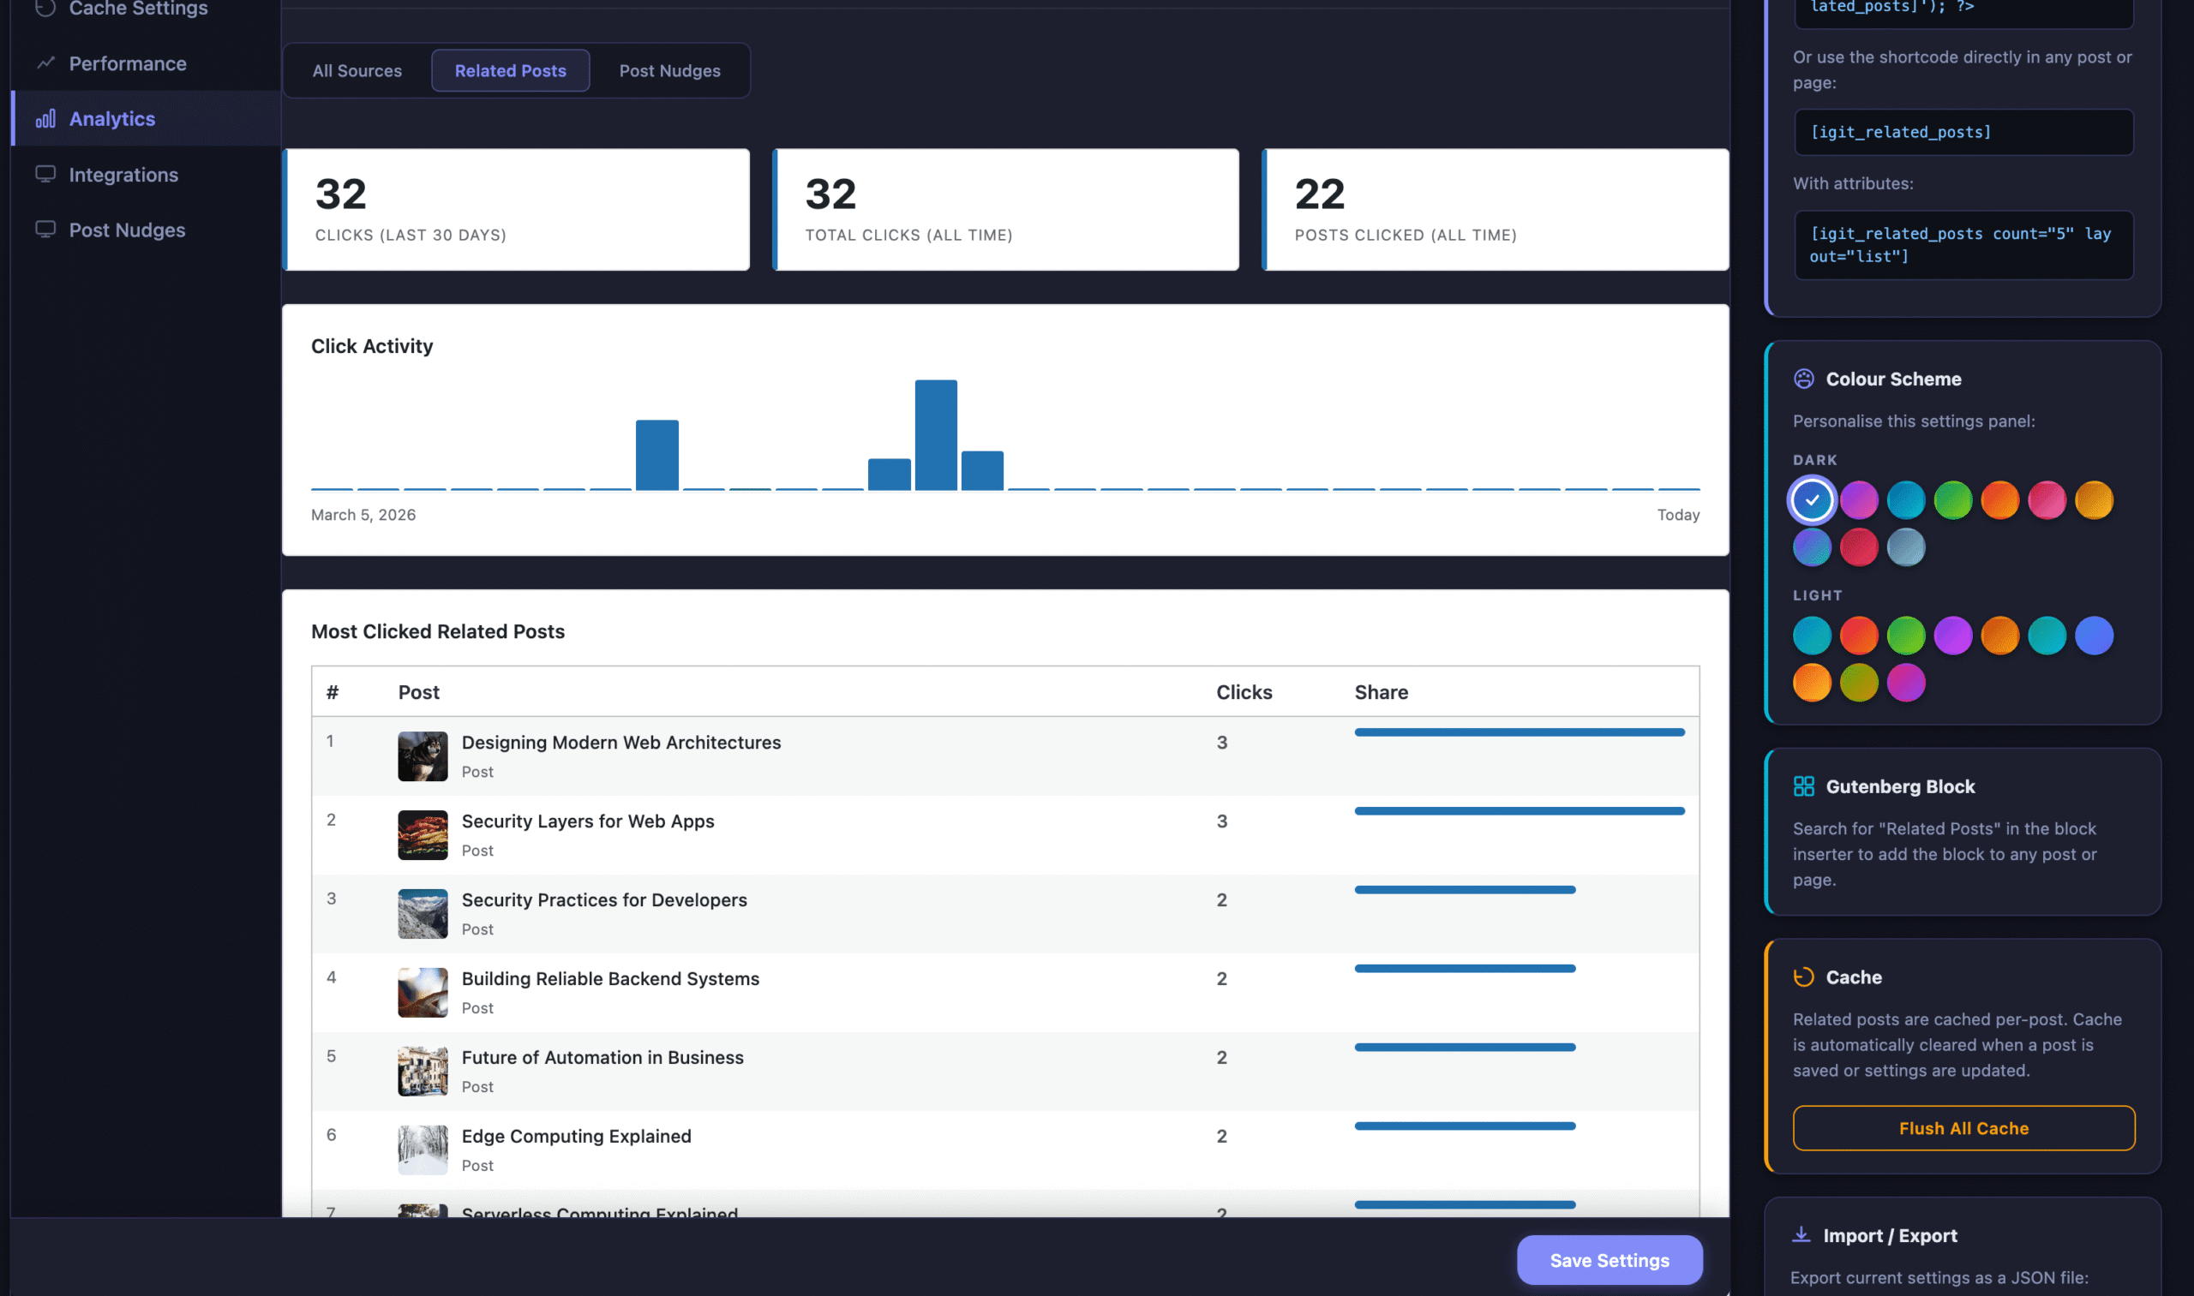2194x1296 pixels.
Task: Open the "Edge Computing Explained" post title
Action: tap(576, 1135)
